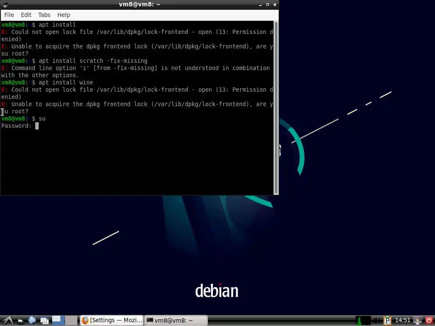Minimize the terminal window

tap(260, 5)
